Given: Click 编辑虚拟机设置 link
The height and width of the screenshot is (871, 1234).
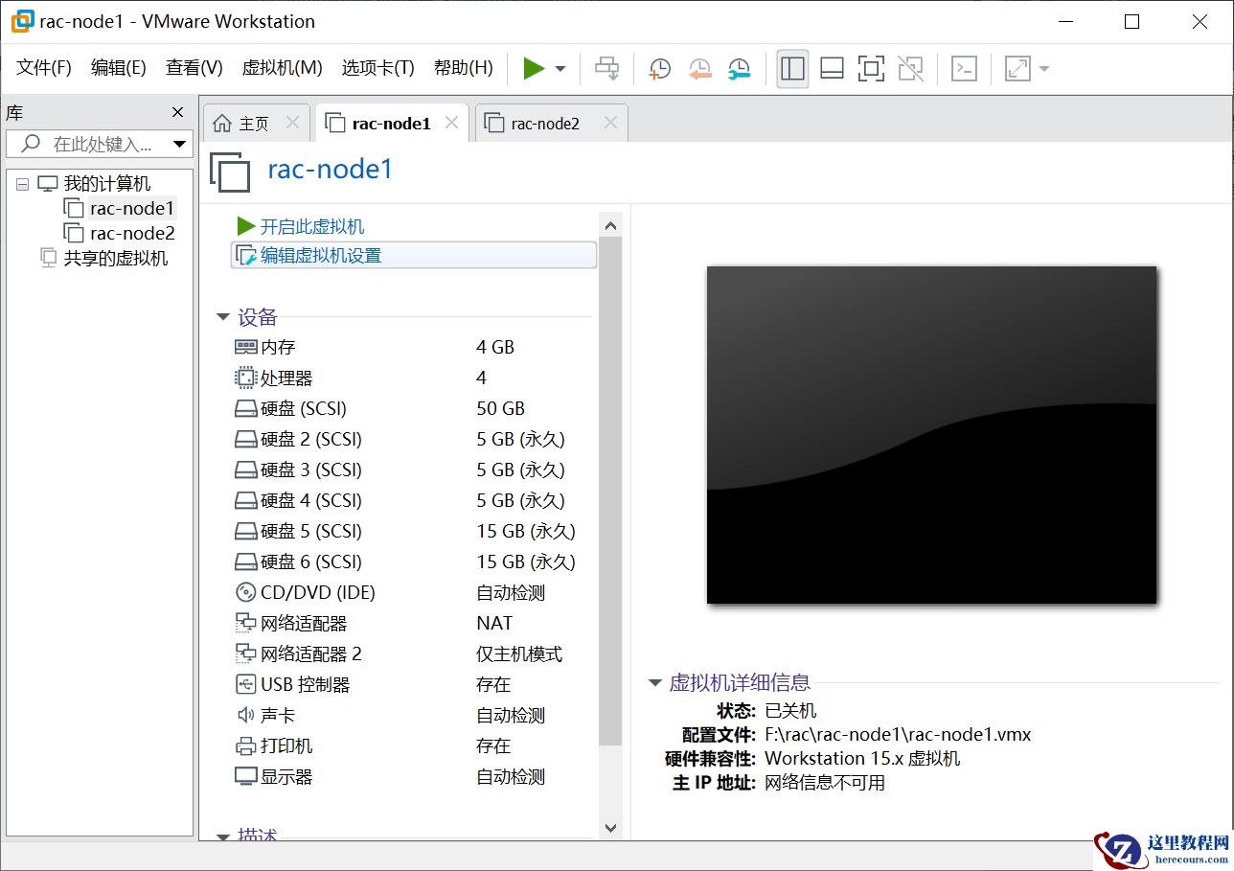Looking at the screenshot, I should pyautogui.click(x=321, y=256).
